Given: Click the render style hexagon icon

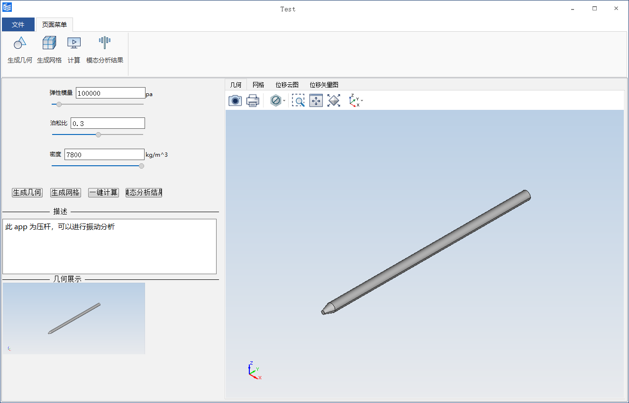Looking at the screenshot, I should [x=275, y=100].
